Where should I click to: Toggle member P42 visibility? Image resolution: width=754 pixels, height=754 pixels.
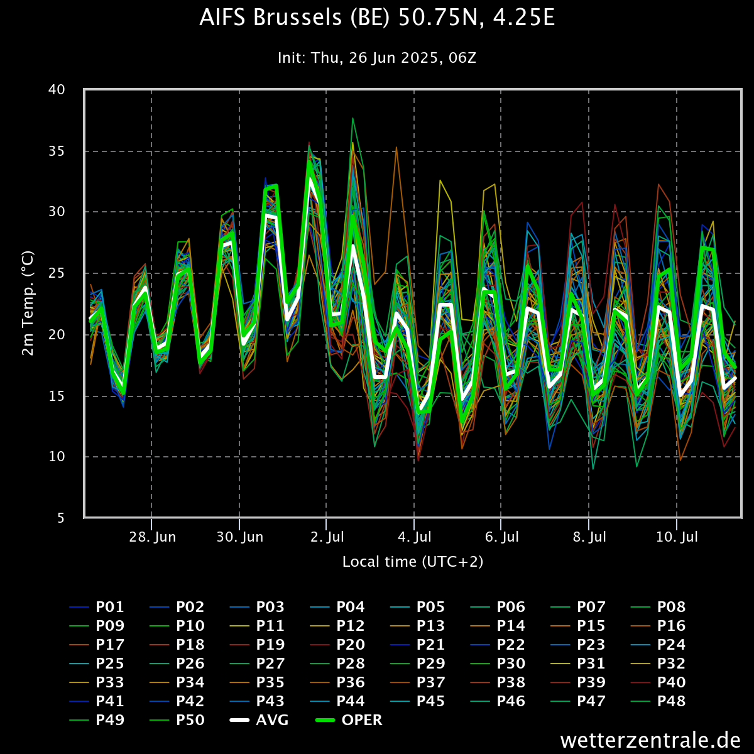(x=177, y=701)
